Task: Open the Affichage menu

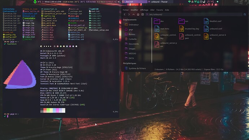Action: [x=144, y=10]
